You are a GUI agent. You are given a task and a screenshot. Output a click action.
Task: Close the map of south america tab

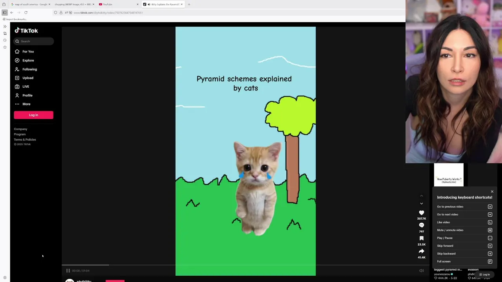click(49, 4)
